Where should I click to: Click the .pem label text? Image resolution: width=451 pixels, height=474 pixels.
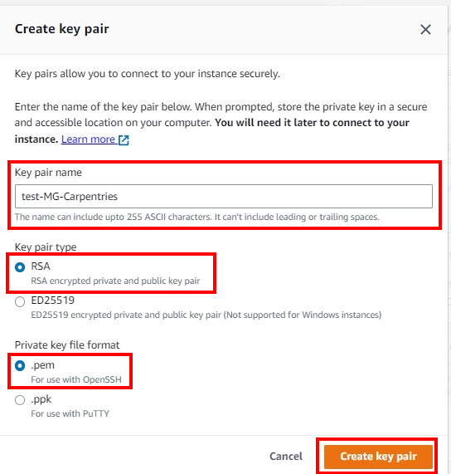pyautogui.click(x=43, y=365)
